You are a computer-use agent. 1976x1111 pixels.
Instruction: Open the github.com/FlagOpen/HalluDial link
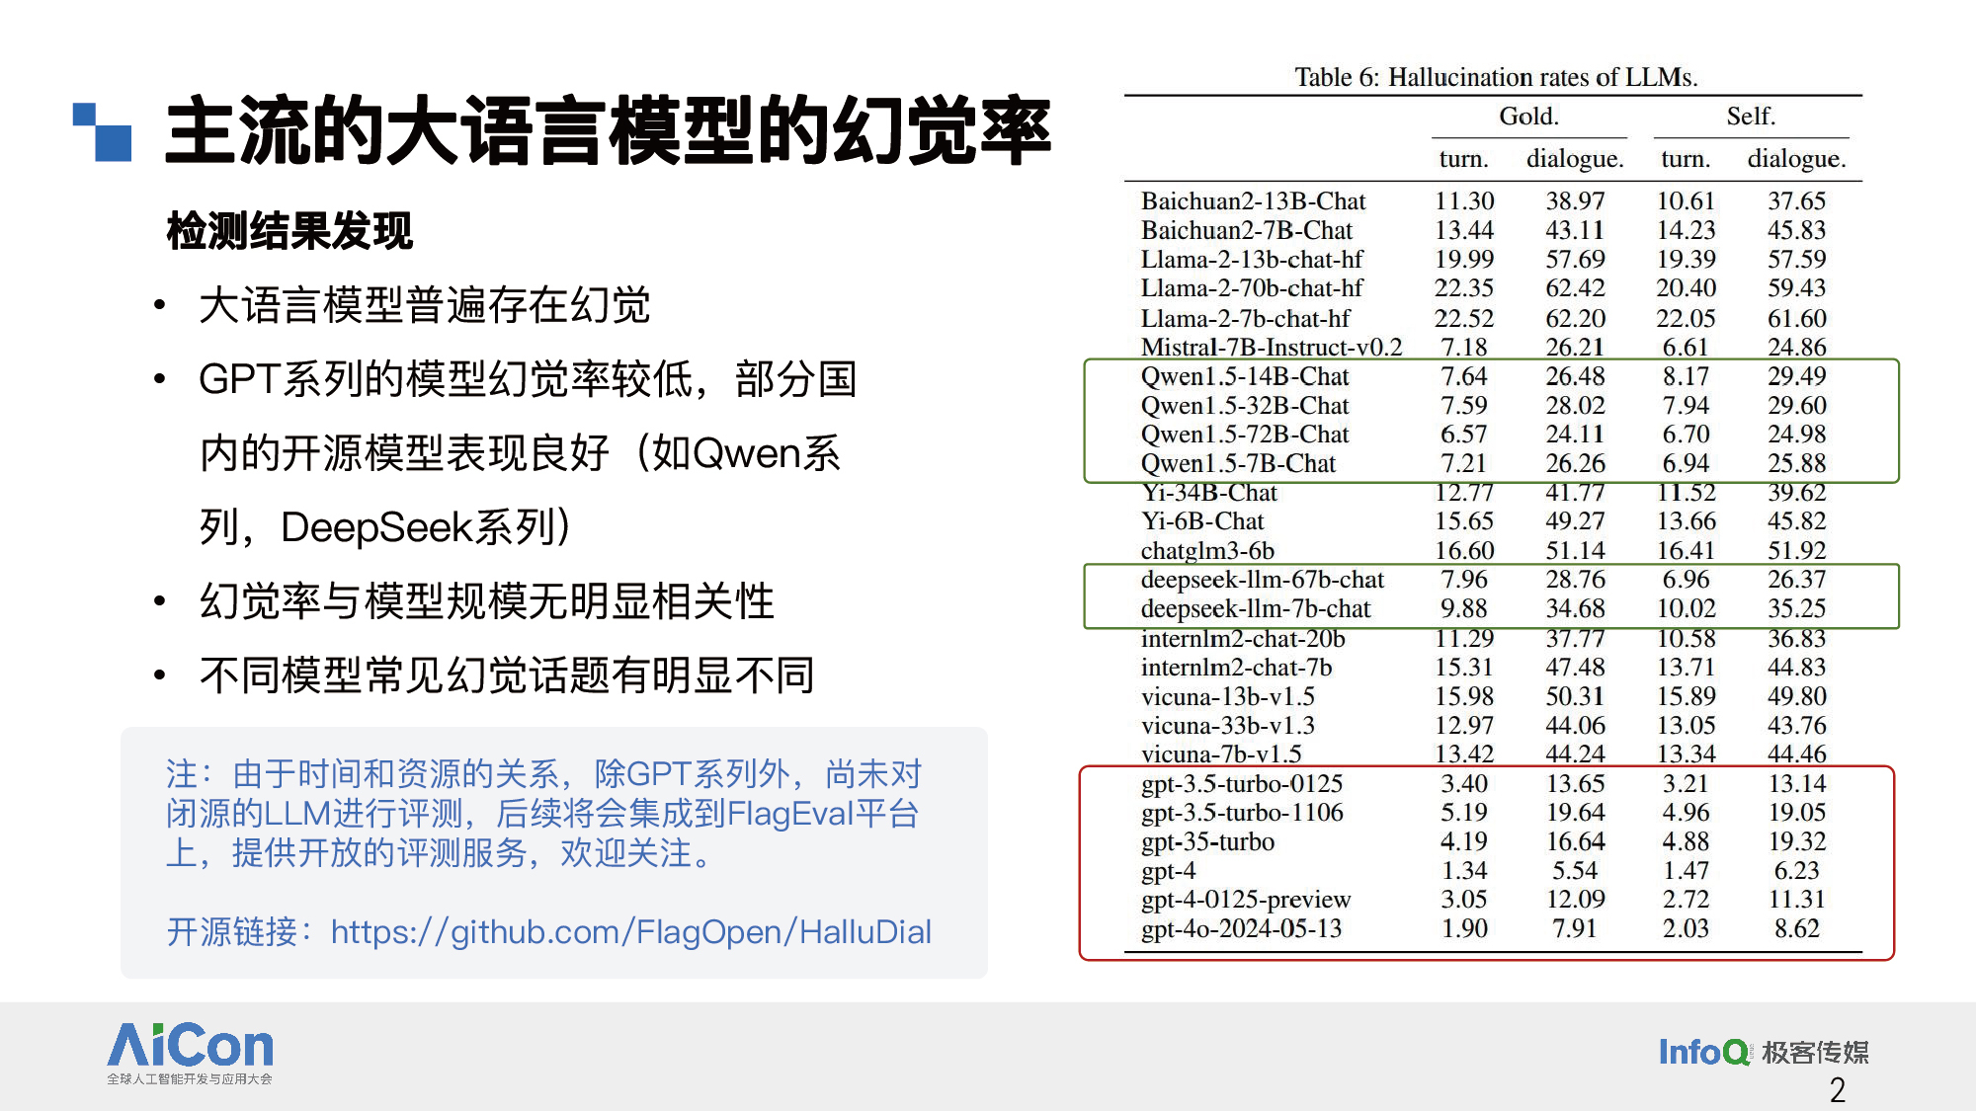[x=631, y=931]
